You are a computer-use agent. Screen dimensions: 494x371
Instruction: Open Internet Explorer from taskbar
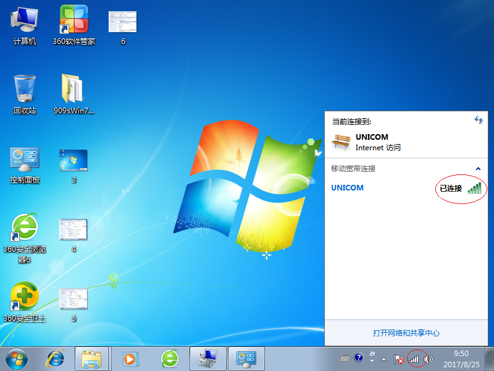[x=56, y=359]
